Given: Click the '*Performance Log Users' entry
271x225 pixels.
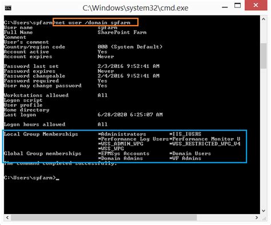Looking at the screenshot, I should click(x=133, y=139).
